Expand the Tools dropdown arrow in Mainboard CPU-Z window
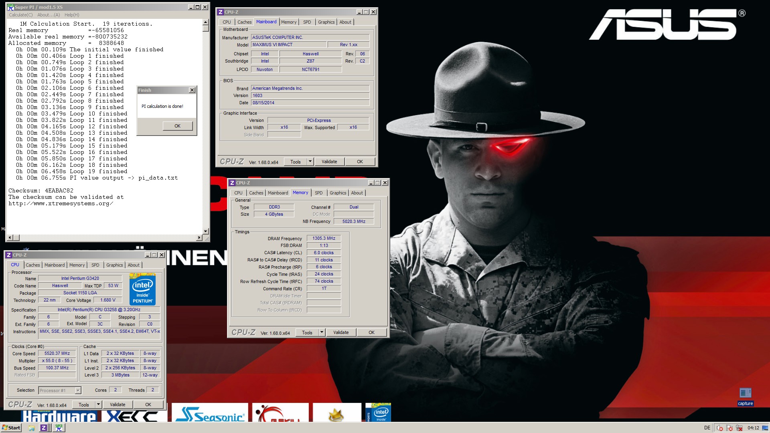This screenshot has height=433, width=770. [x=310, y=162]
